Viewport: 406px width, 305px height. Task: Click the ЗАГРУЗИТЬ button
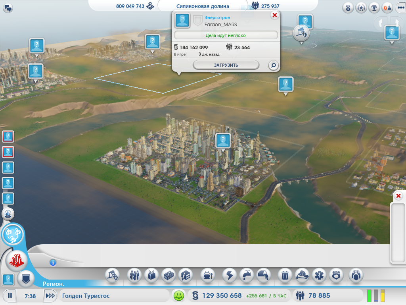(x=226, y=65)
